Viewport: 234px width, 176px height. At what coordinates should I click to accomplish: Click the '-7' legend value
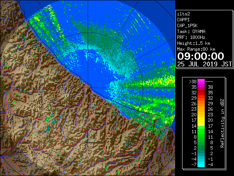coord(194,164)
